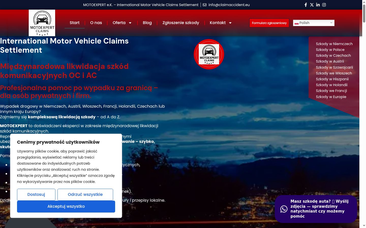Screen dimensions: 366x228
Task: Click the Dostosuj cookie button
Action: click(36, 195)
